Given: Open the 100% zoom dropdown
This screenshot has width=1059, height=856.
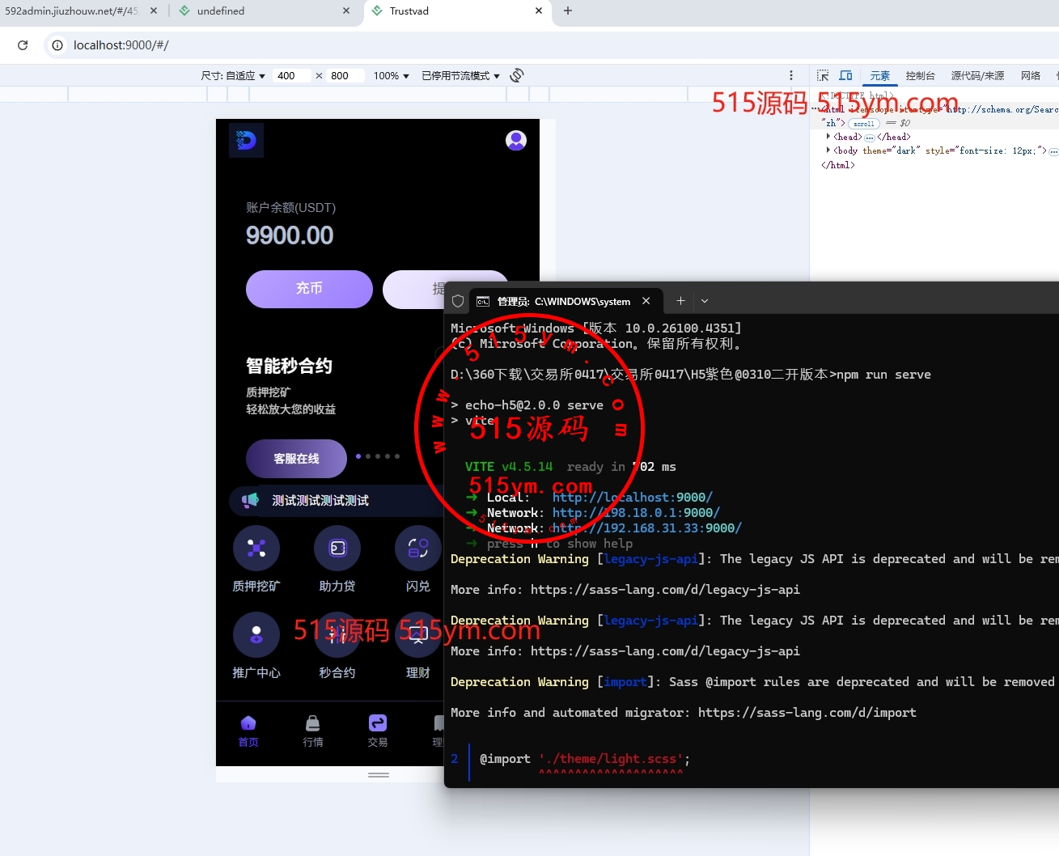Looking at the screenshot, I should [391, 75].
